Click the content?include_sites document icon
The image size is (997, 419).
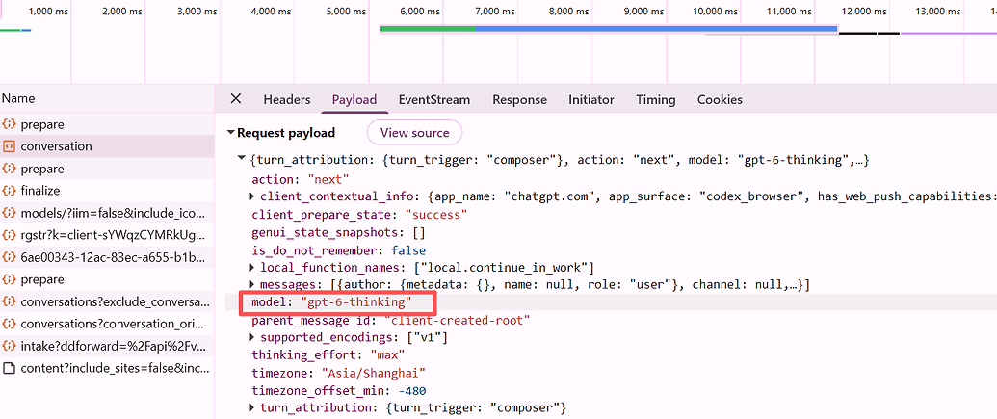pos(9,368)
